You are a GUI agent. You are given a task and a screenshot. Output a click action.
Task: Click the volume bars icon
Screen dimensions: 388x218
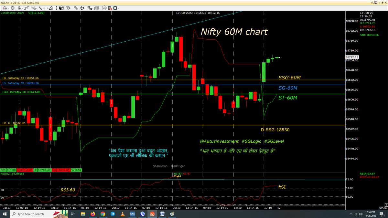coord(51,8)
